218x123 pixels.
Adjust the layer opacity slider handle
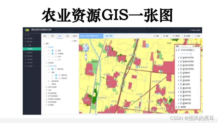191,53
